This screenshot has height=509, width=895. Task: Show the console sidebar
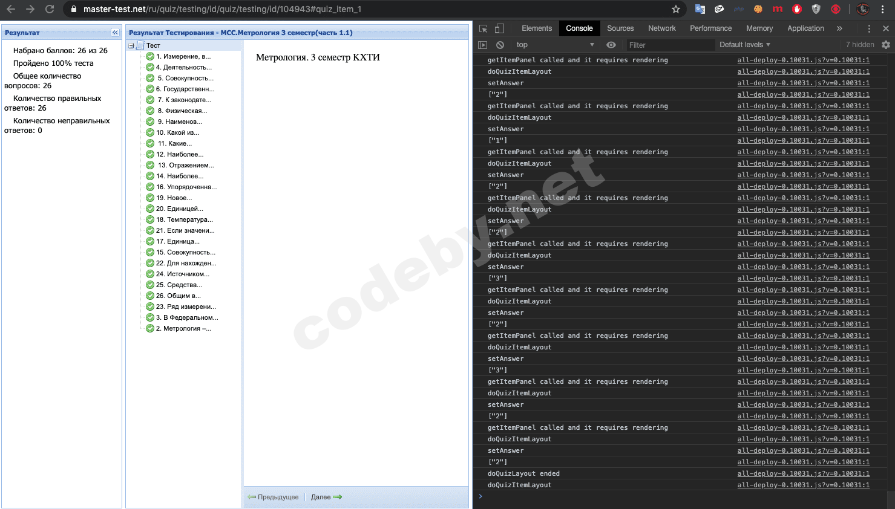(x=482, y=45)
